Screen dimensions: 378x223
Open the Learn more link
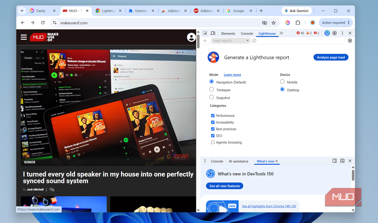click(x=232, y=75)
